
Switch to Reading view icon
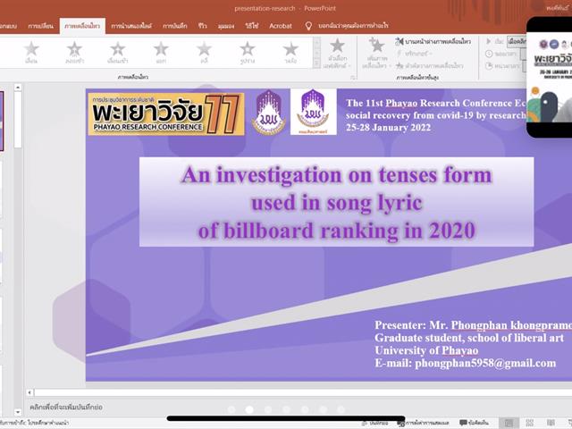(x=551, y=423)
